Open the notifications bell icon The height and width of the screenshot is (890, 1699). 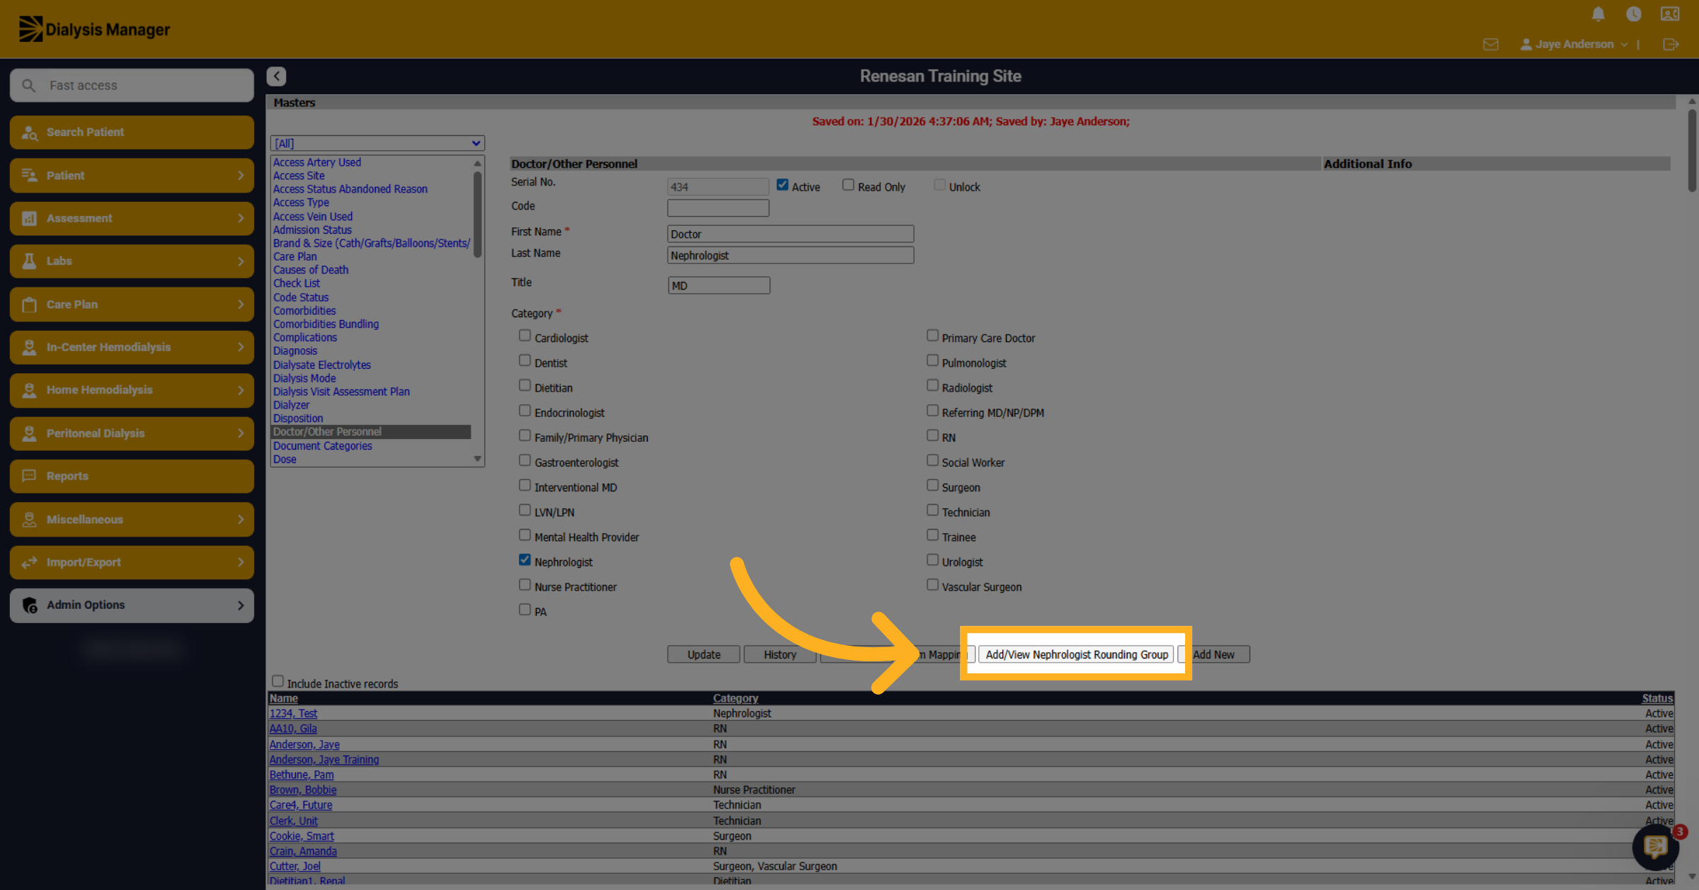click(1598, 14)
